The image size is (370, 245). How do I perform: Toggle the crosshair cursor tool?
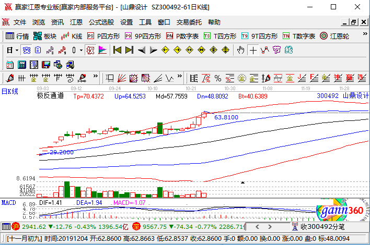253,51
